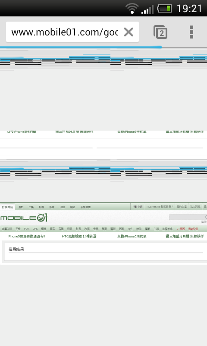Open the 相機 forum category

pos(44,229)
